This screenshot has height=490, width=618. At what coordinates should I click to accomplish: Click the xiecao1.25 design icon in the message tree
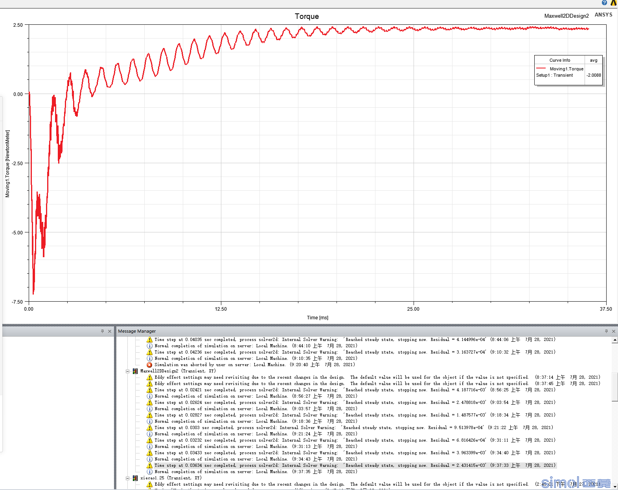(135, 478)
